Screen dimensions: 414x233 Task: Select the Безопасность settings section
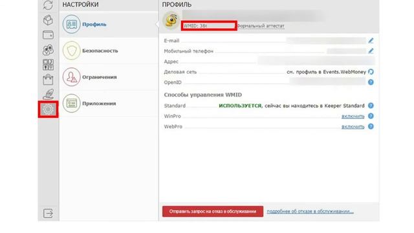point(109,50)
